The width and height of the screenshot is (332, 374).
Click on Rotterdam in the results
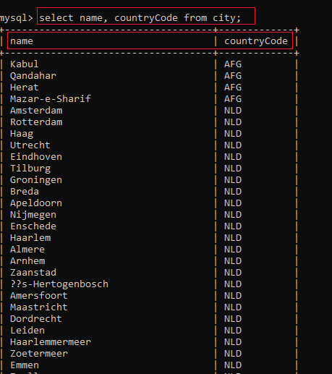(36, 122)
